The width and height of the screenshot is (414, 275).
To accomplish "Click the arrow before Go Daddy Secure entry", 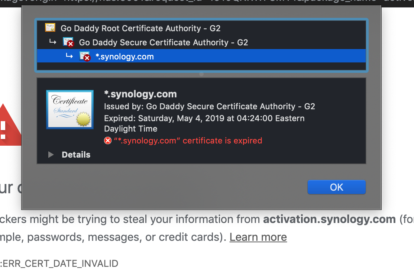I will point(53,42).
